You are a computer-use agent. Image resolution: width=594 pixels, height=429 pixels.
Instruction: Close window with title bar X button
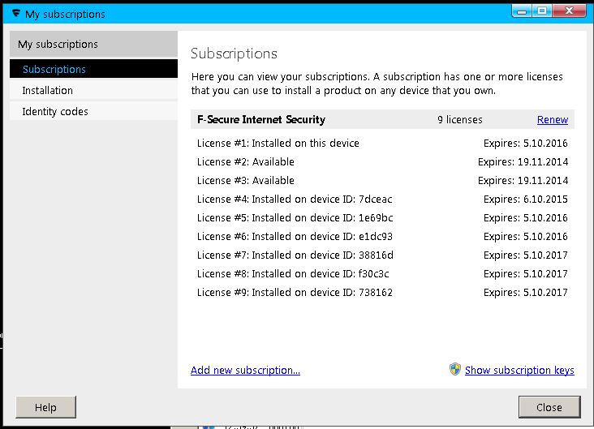pyautogui.click(x=569, y=11)
